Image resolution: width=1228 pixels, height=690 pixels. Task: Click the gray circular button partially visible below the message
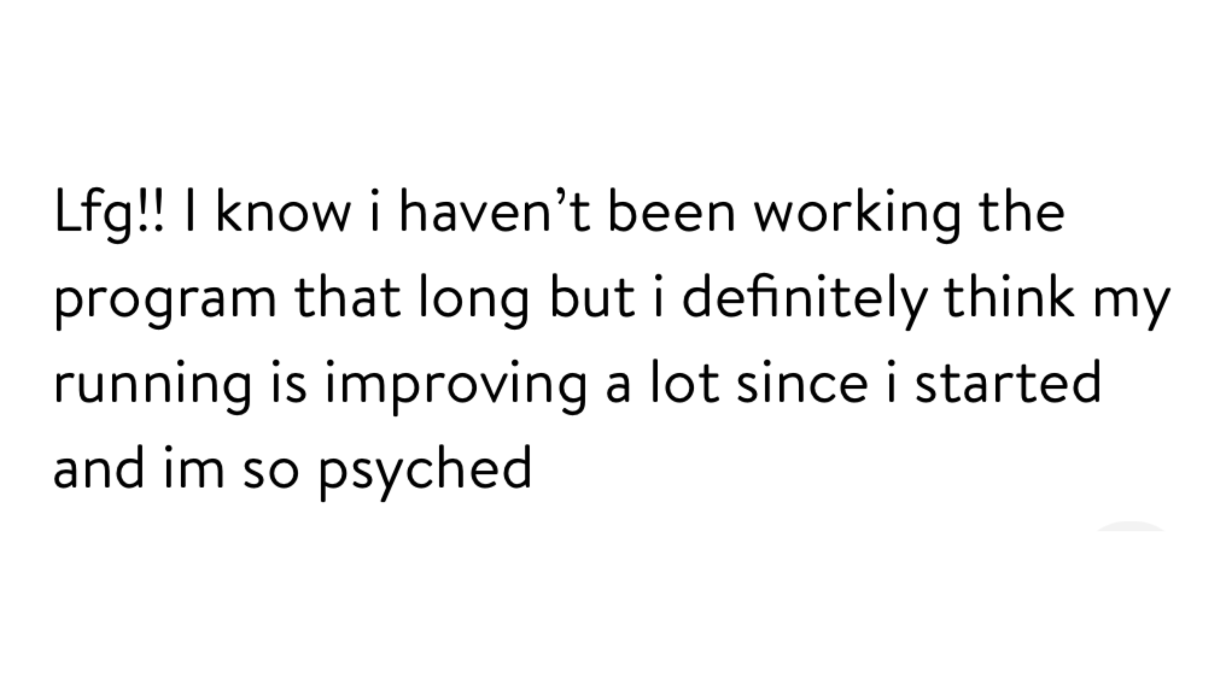pyautogui.click(x=1131, y=526)
